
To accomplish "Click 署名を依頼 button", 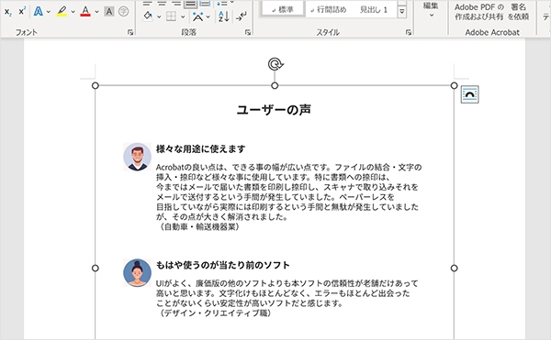I will click(518, 12).
